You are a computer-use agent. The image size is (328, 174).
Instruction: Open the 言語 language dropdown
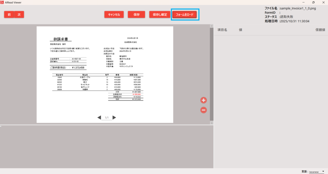[x=316, y=172]
